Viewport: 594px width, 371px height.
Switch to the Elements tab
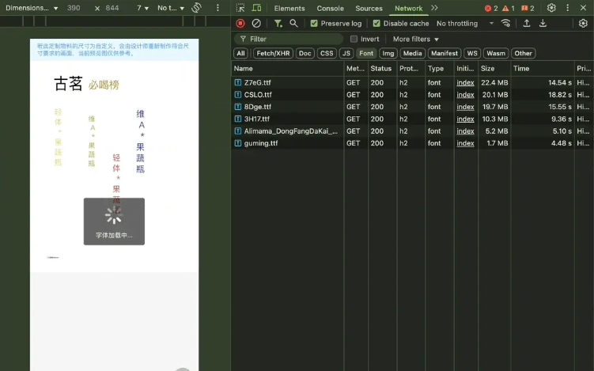point(289,9)
